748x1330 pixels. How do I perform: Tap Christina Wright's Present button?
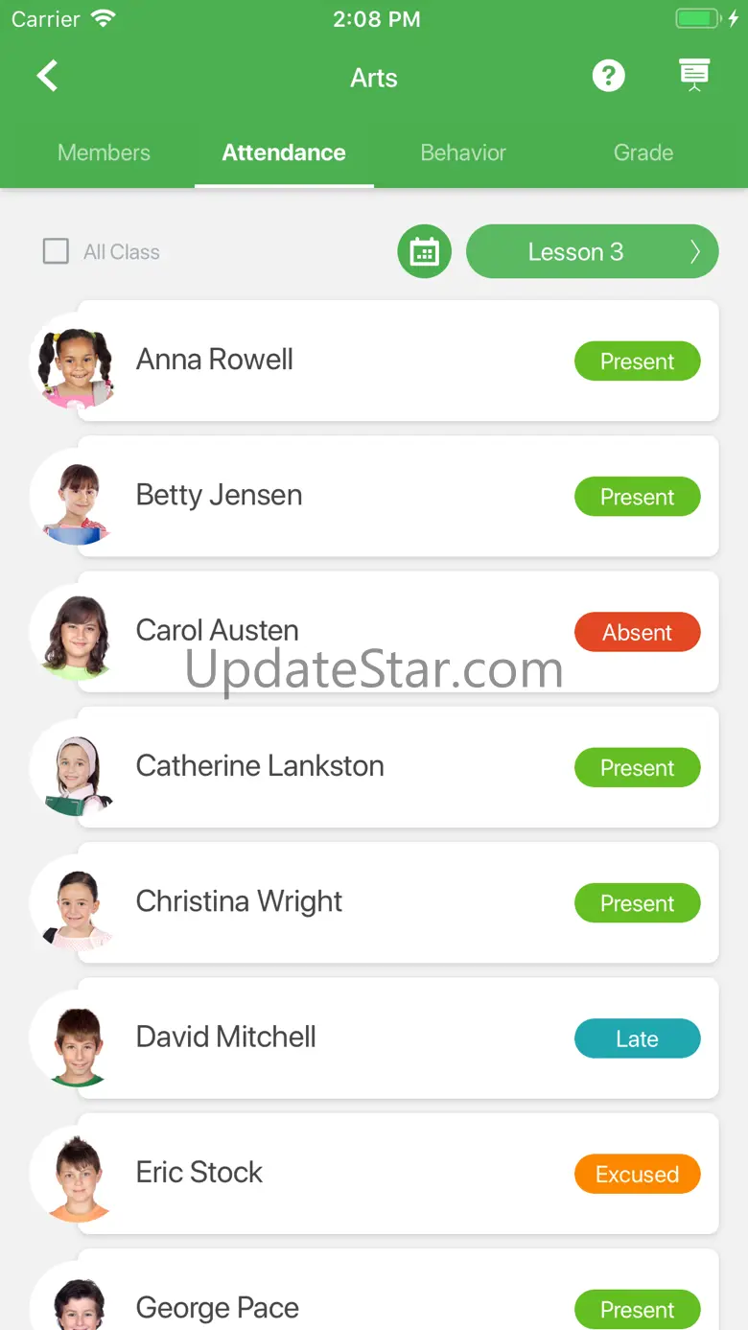pos(638,904)
